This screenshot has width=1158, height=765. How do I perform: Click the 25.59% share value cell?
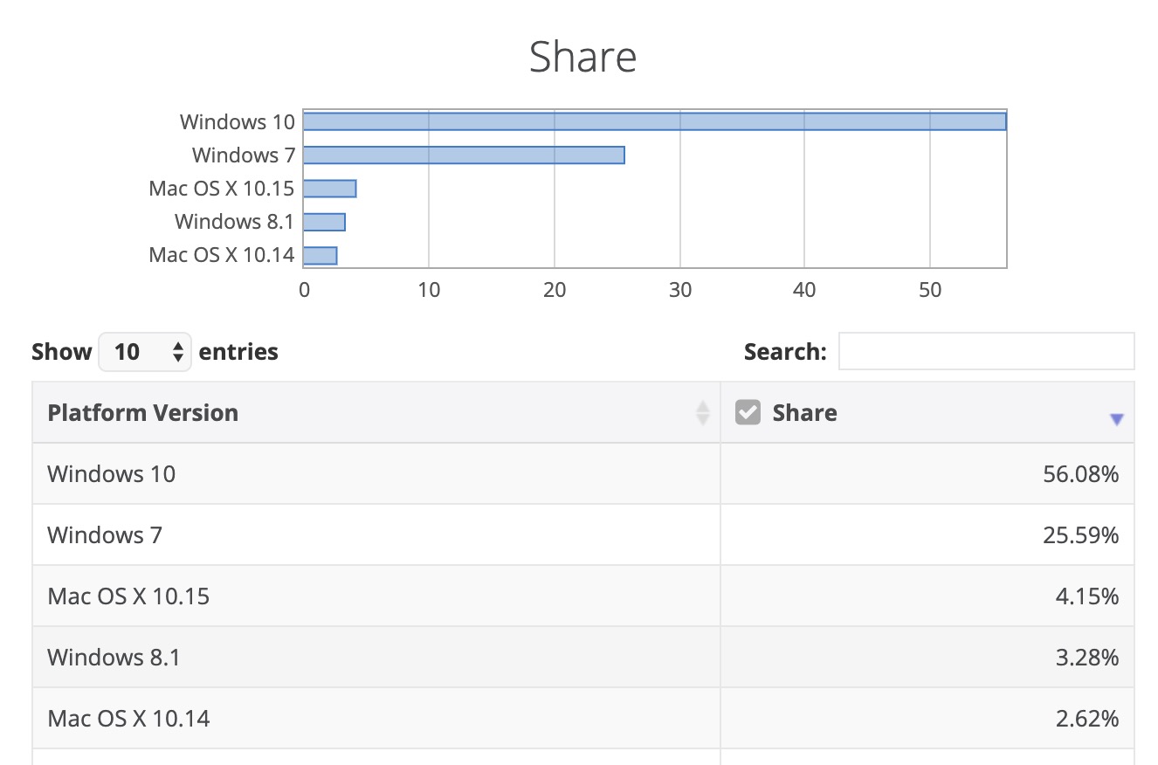tap(1080, 535)
